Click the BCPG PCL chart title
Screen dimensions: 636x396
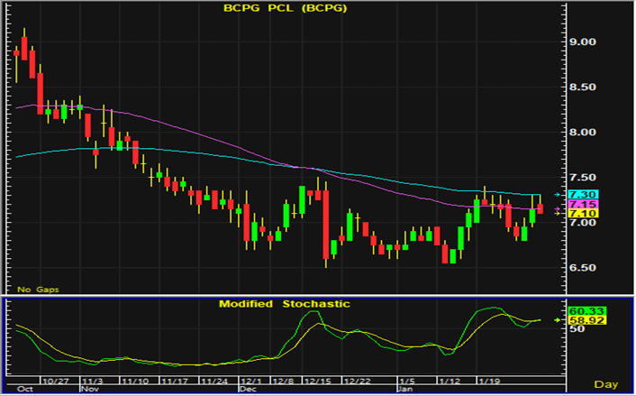[283, 9]
